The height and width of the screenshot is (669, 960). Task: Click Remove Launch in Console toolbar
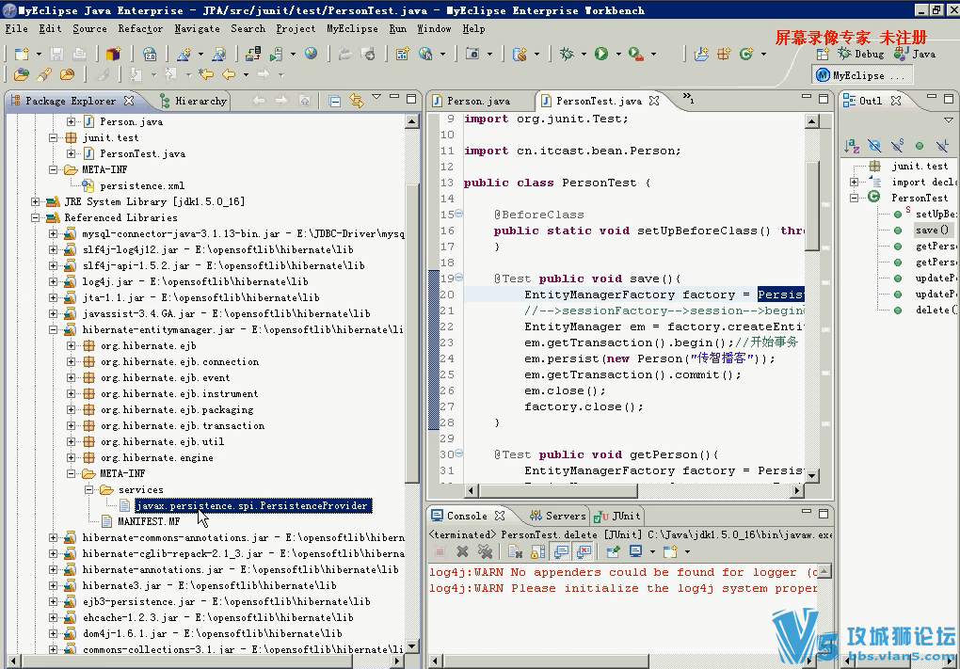(x=462, y=551)
